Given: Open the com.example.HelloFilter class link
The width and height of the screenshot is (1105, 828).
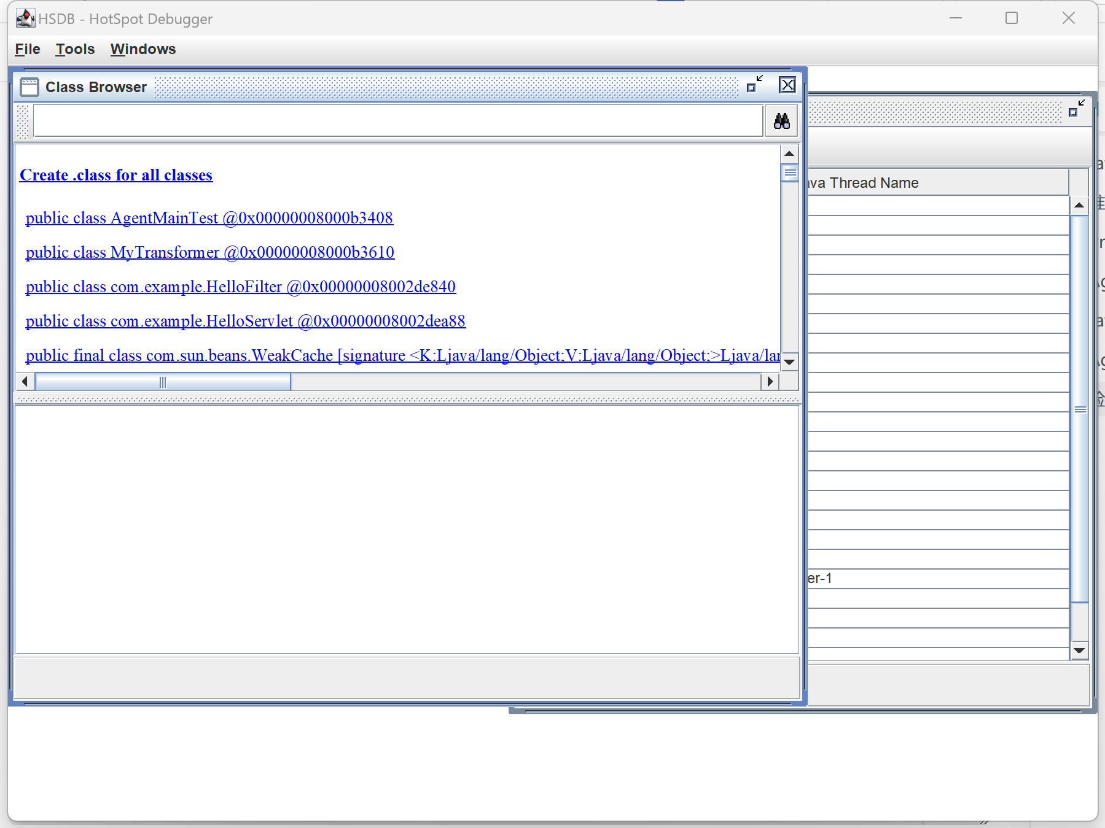Looking at the screenshot, I should pyautogui.click(x=240, y=287).
